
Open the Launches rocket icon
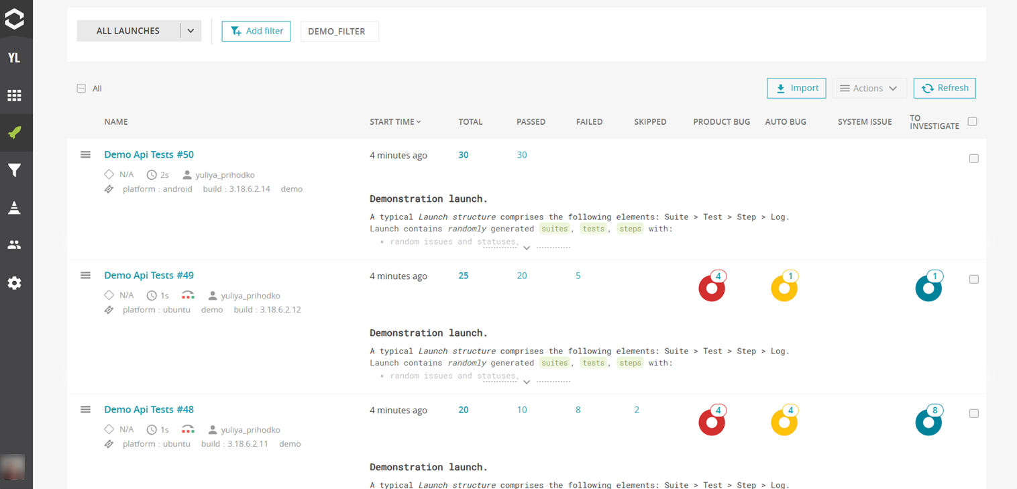tap(14, 133)
